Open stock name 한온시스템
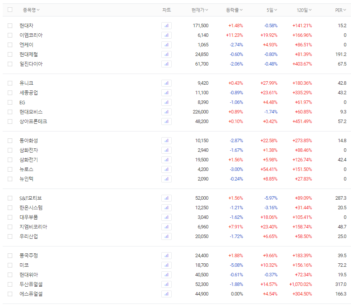The image size is (351, 307). click(x=31, y=208)
